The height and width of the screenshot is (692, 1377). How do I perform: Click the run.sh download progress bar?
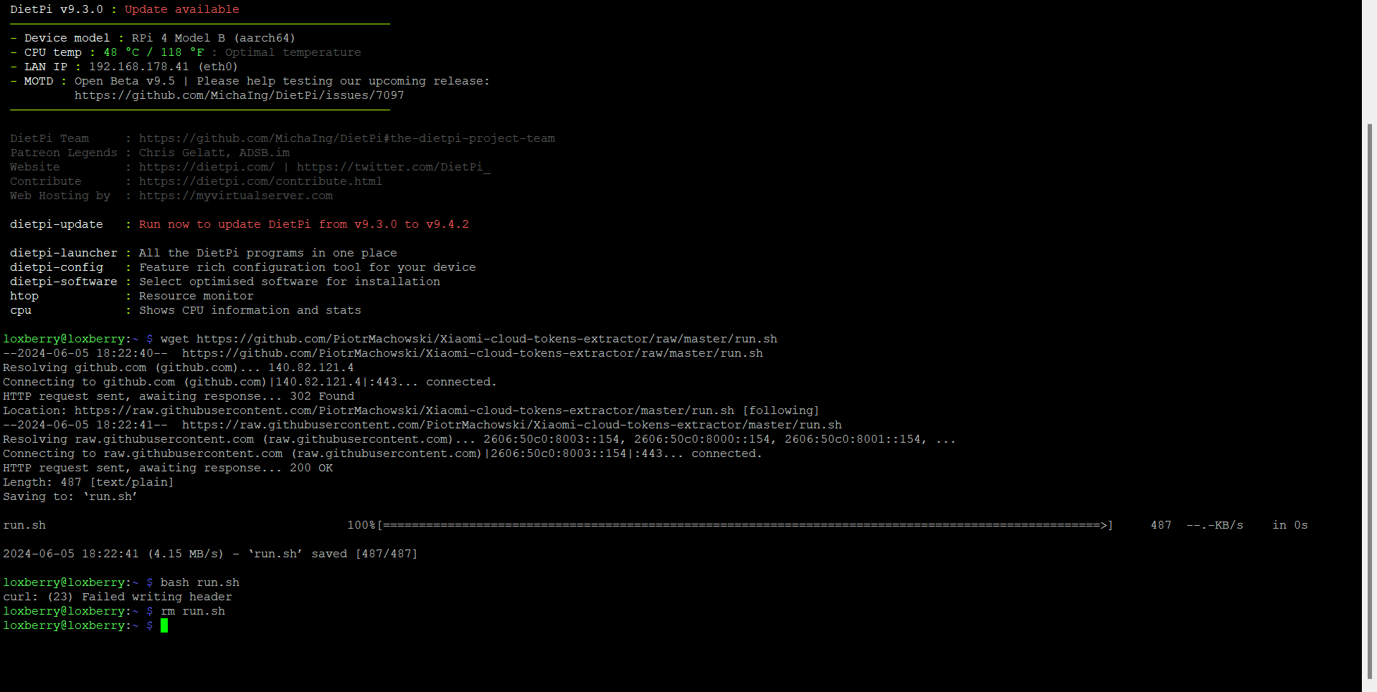tap(744, 525)
